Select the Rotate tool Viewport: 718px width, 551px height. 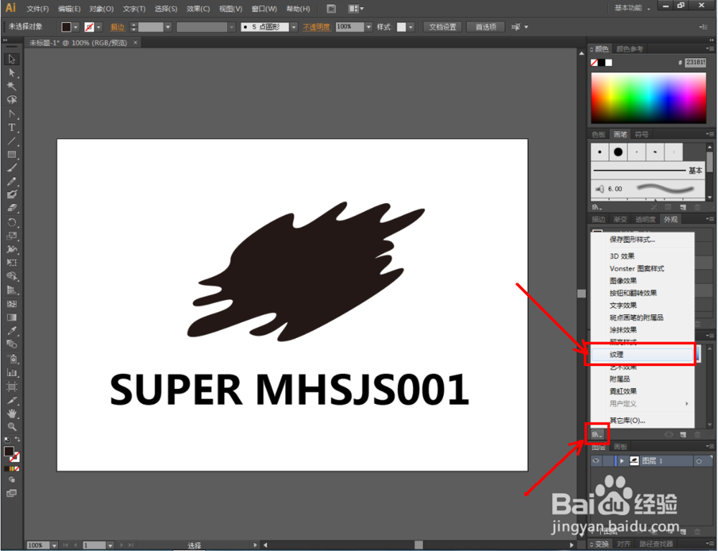tap(11, 222)
